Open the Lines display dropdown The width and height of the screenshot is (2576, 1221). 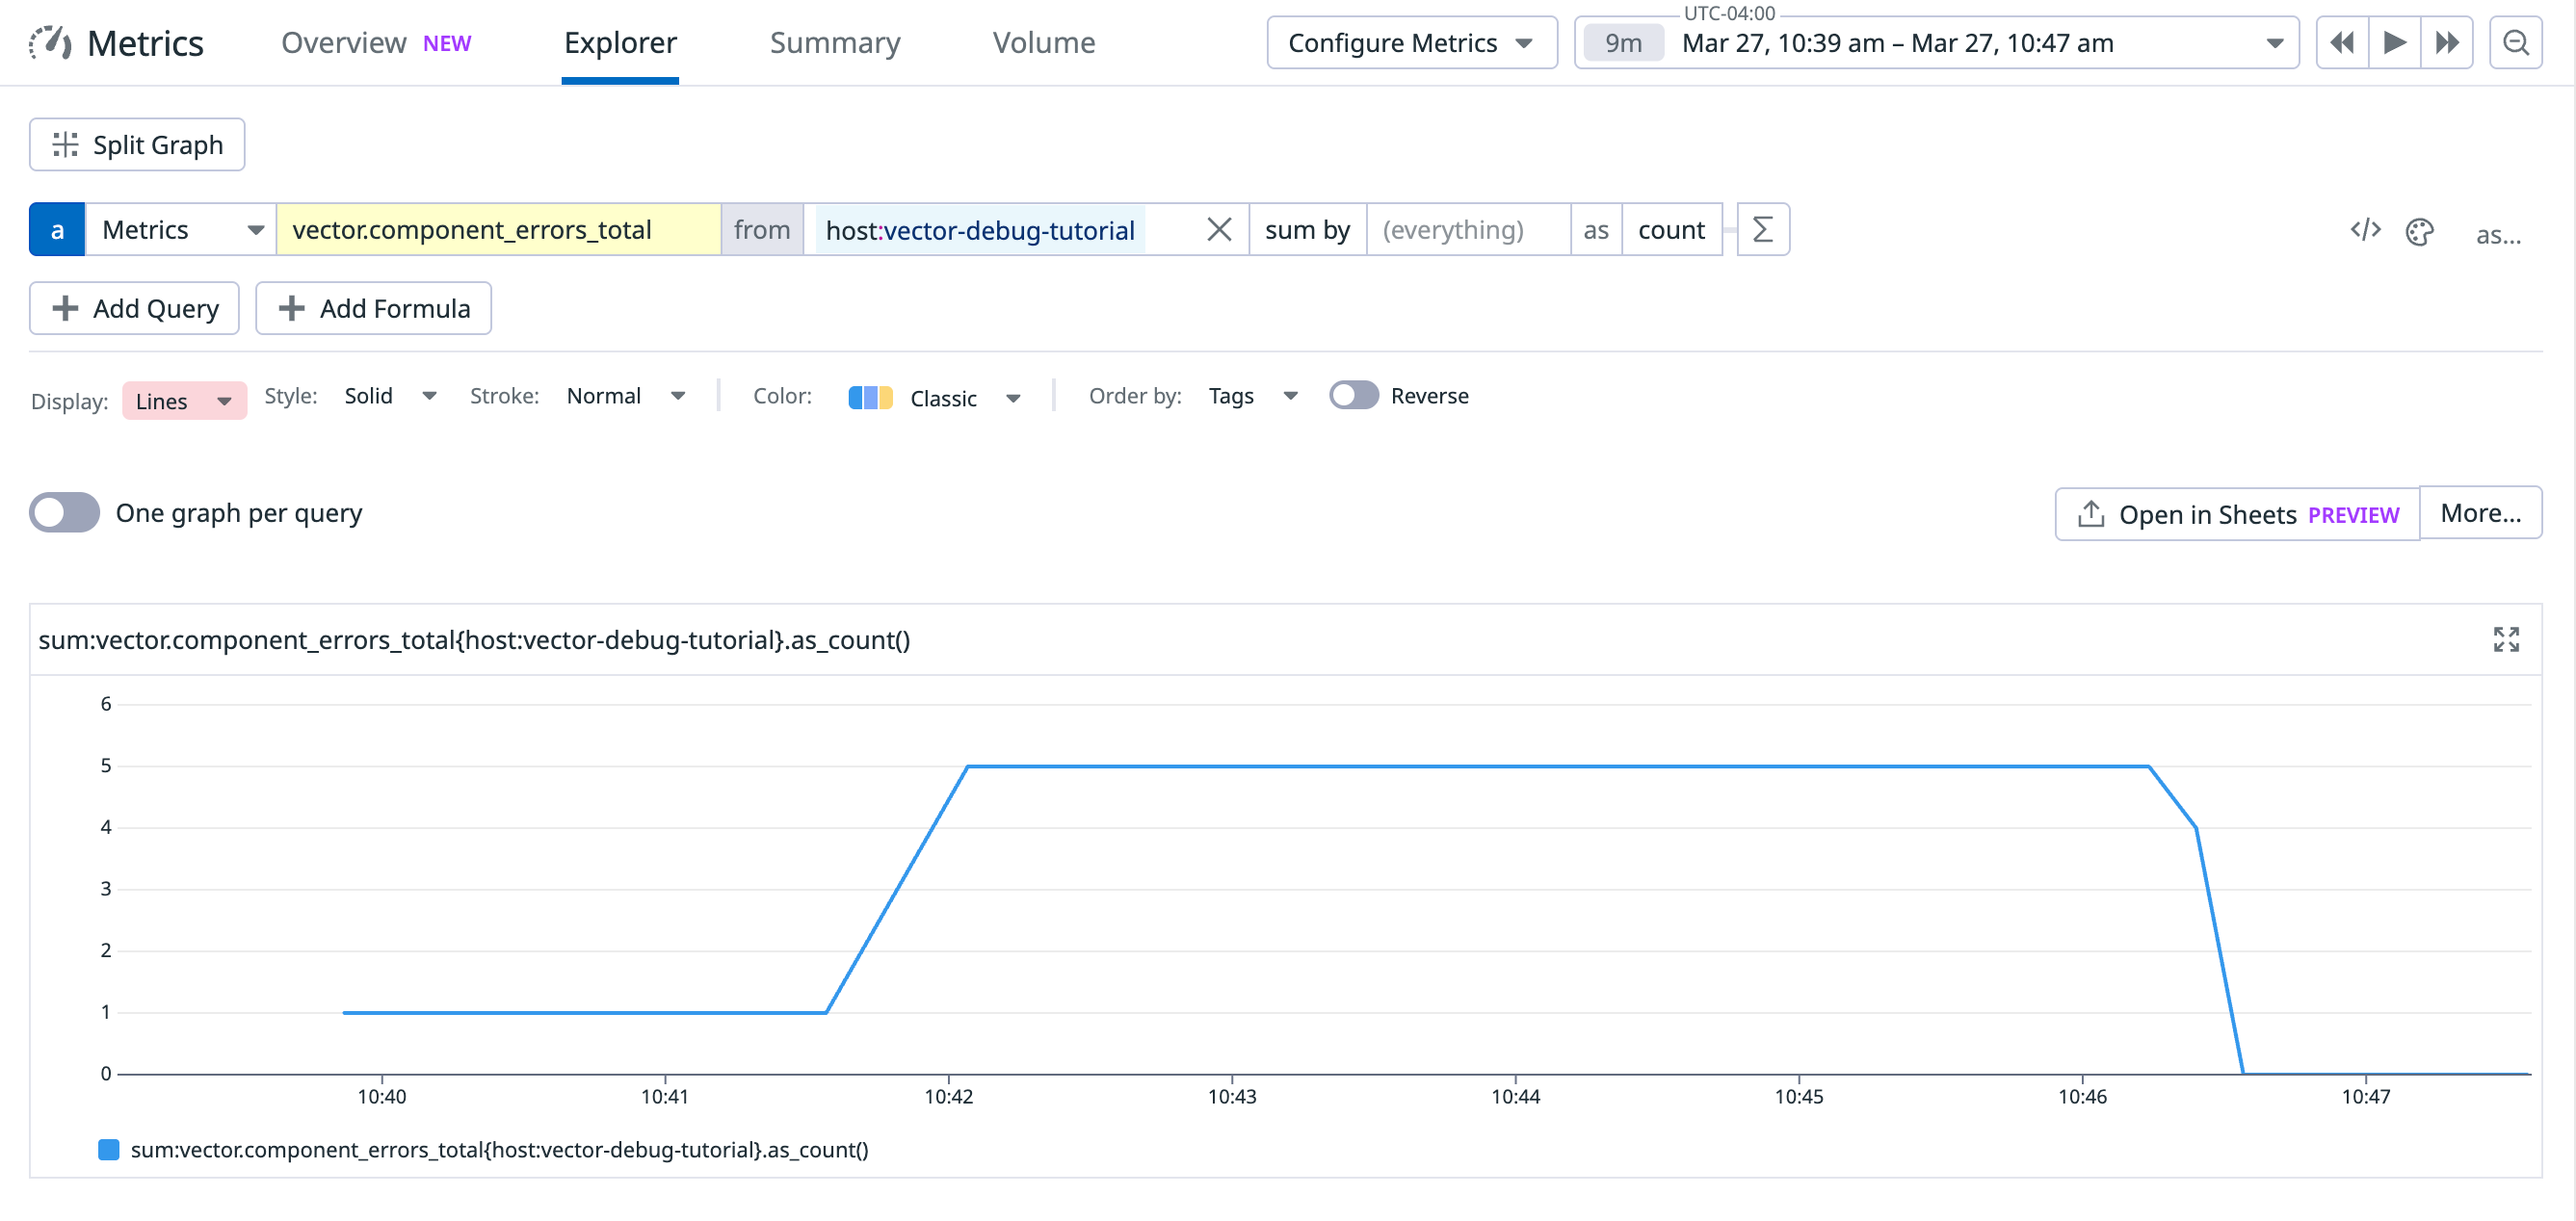(184, 401)
